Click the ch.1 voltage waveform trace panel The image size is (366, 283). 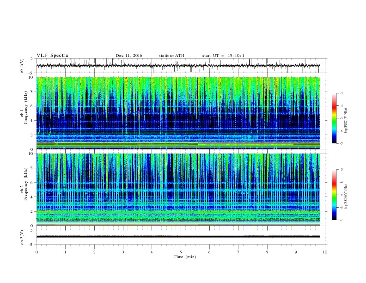tap(181, 66)
